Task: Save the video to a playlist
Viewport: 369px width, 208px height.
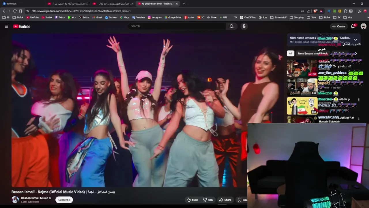Action: pyautogui.click(x=242, y=200)
